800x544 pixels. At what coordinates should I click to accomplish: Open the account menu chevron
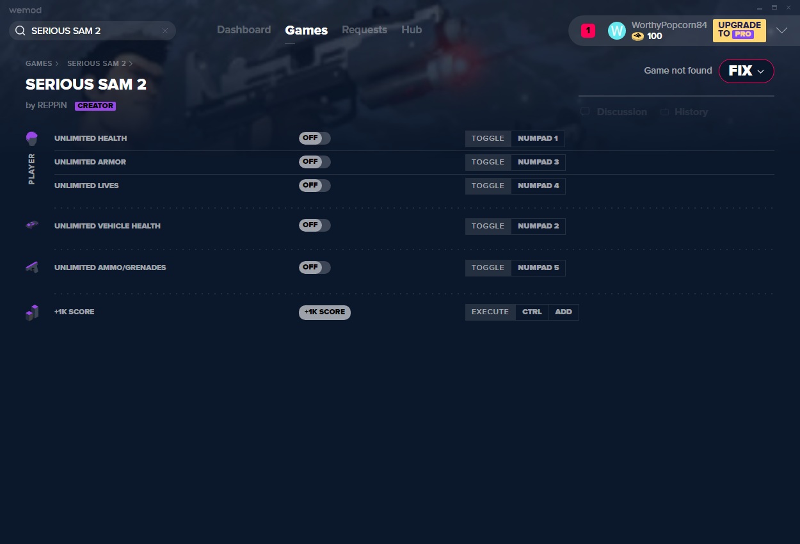[781, 31]
